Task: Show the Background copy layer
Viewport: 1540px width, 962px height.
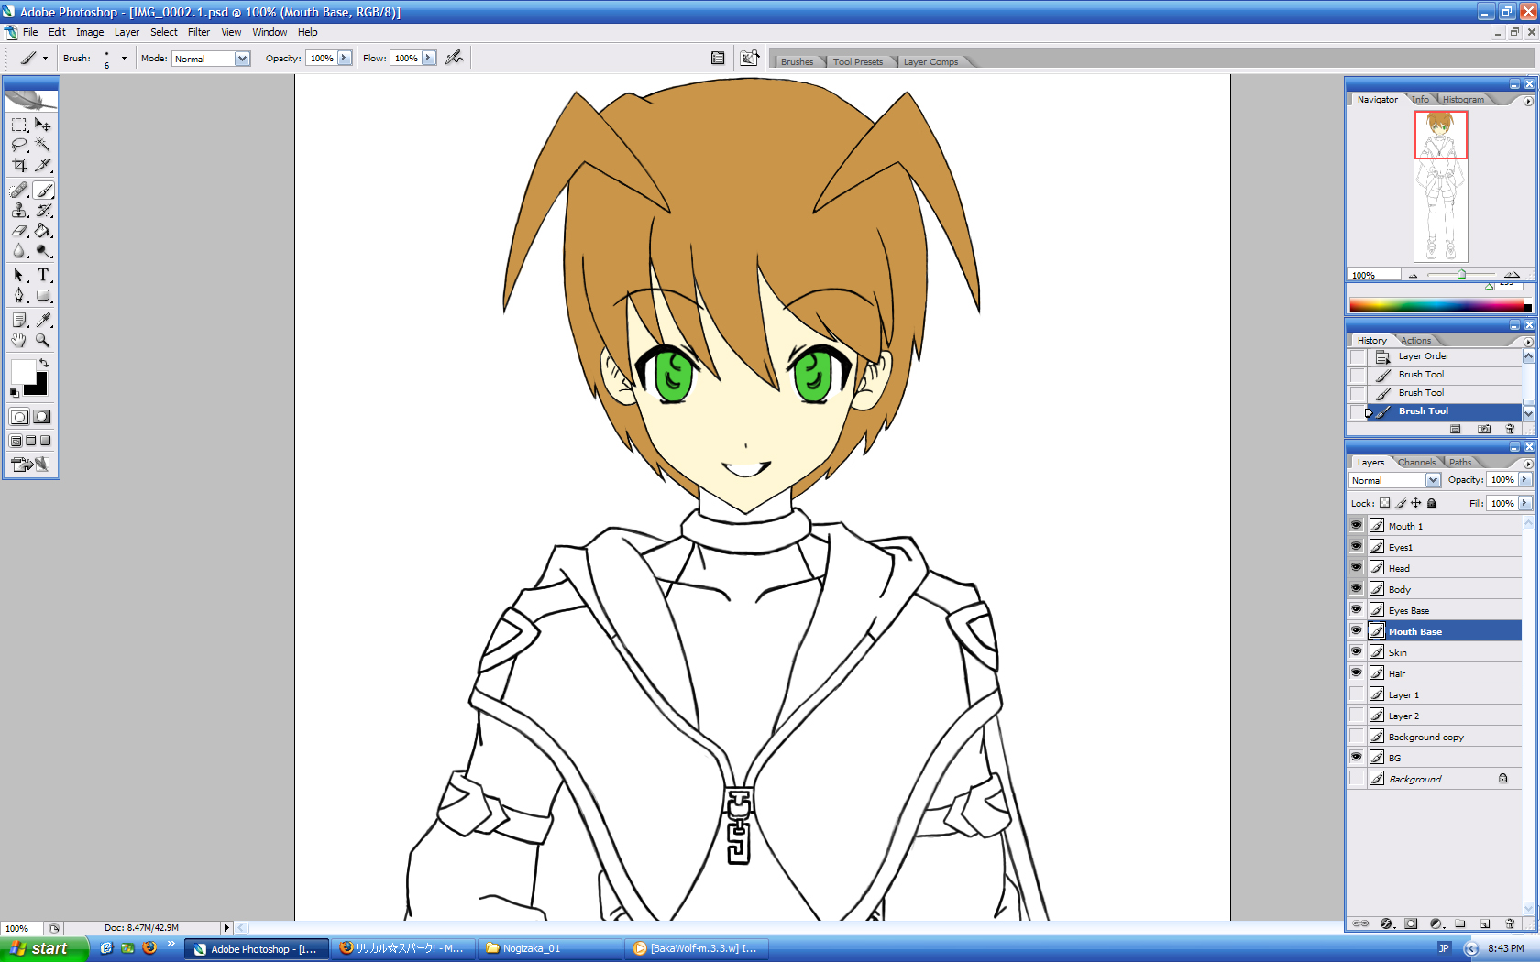Action: pyautogui.click(x=1356, y=737)
